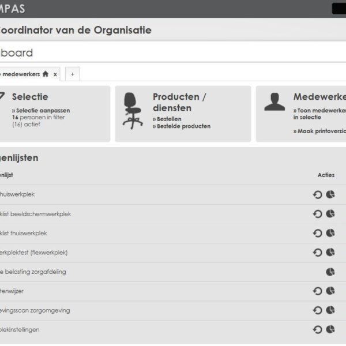Click the person silhouette icon
346x346 pixels.
pyautogui.click(x=274, y=101)
